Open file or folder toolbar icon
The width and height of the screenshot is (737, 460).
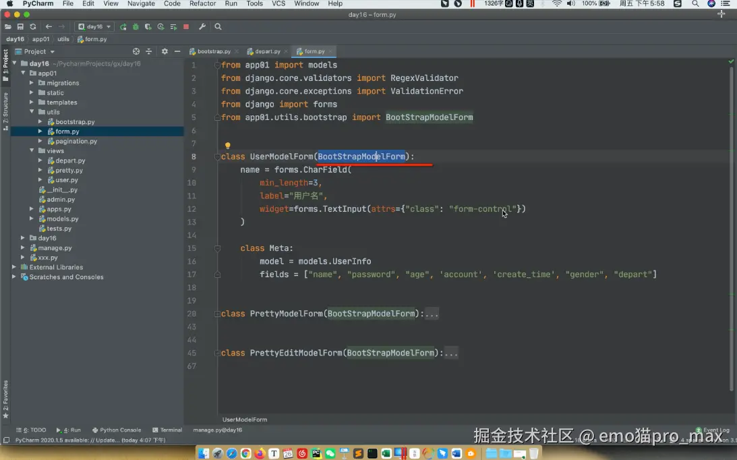click(8, 27)
